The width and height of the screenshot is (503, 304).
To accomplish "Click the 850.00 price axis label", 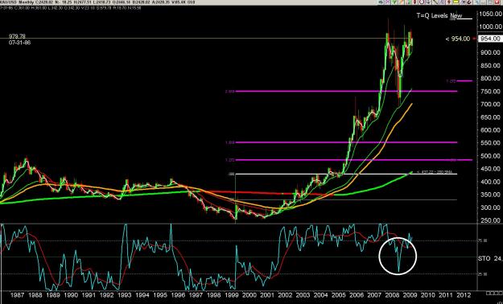I will click(x=491, y=65).
